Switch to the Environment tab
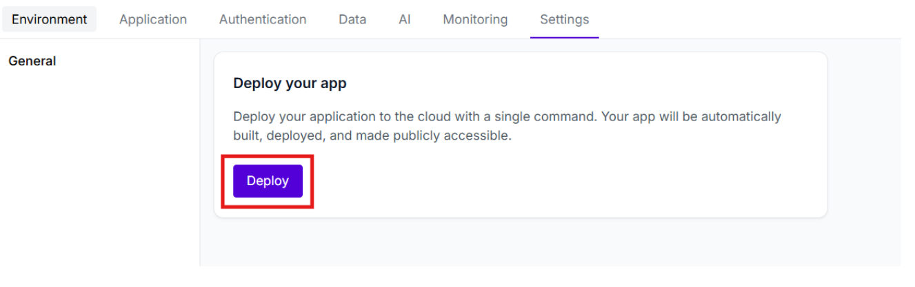The height and width of the screenshot is (287, 915). [49, 19]
